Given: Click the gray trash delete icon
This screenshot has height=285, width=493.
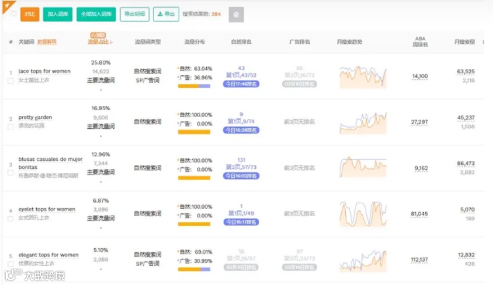Looking at the screenshot, I should [x=236, y=15].
